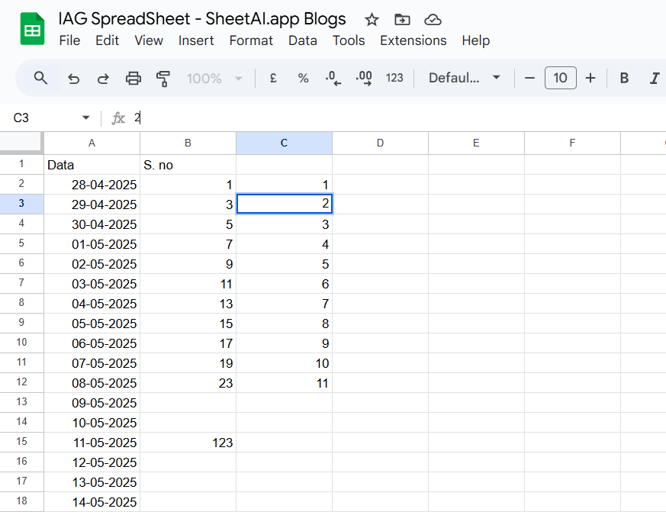666x512 pixels.
Task: Open the Data menu
Action: pyautogui.click(x=302, y=40)
